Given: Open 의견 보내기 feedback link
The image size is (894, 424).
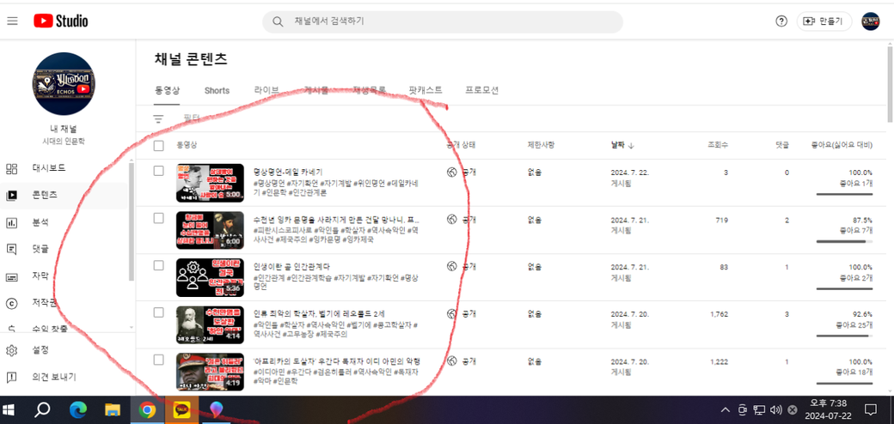Looking at the screenshot, I should (x=53, y=377).
